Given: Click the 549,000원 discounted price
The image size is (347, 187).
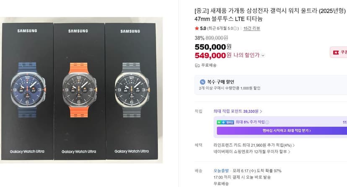Looking at the screenshot, I should coord(213,55).
